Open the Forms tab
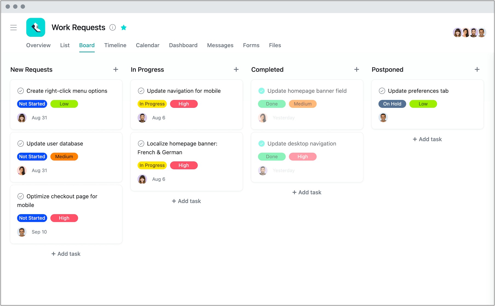The height and width of the screenshot is (306, 495). (x=251, y=45)
